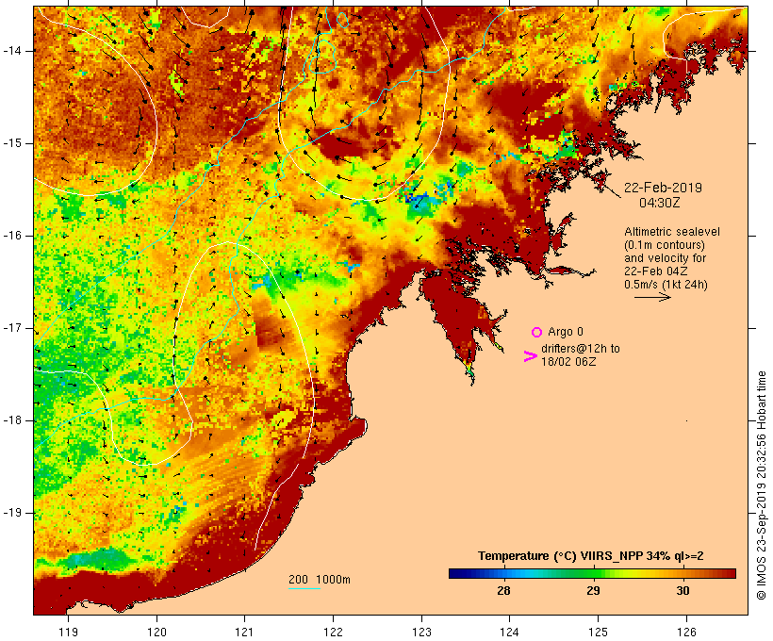Click the -14 latitude axis label

point(12,51)
